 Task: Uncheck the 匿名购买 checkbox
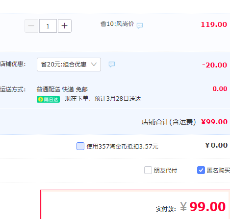pos(201,170)
